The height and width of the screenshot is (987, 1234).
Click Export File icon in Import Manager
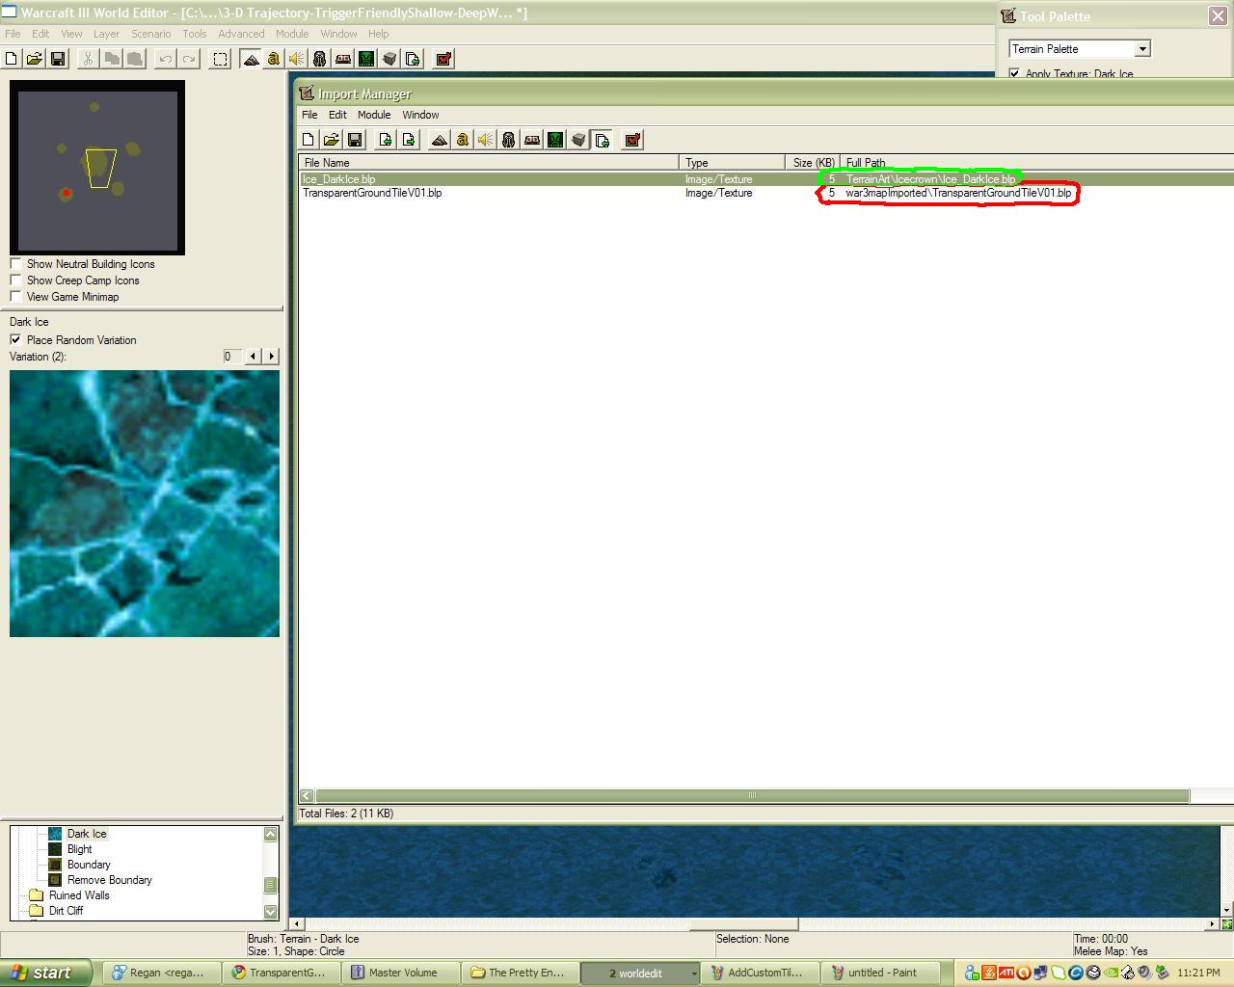[409, 140]
